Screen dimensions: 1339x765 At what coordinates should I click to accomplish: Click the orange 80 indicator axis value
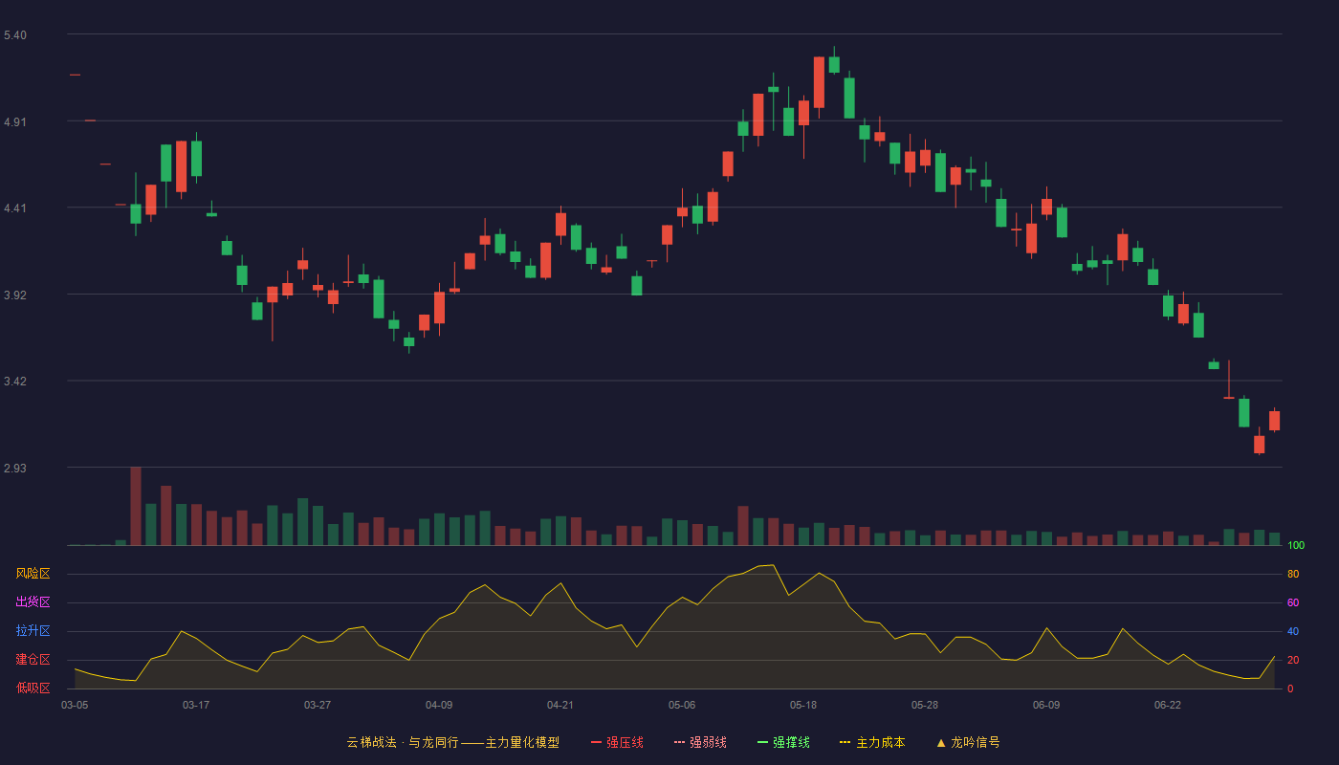point(1292,575)
